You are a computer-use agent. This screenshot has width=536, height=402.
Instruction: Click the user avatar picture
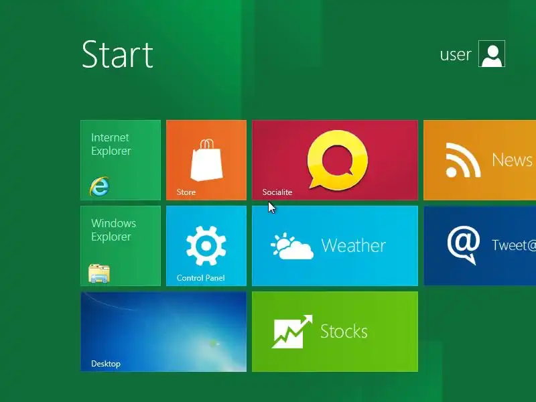(492, 54)
